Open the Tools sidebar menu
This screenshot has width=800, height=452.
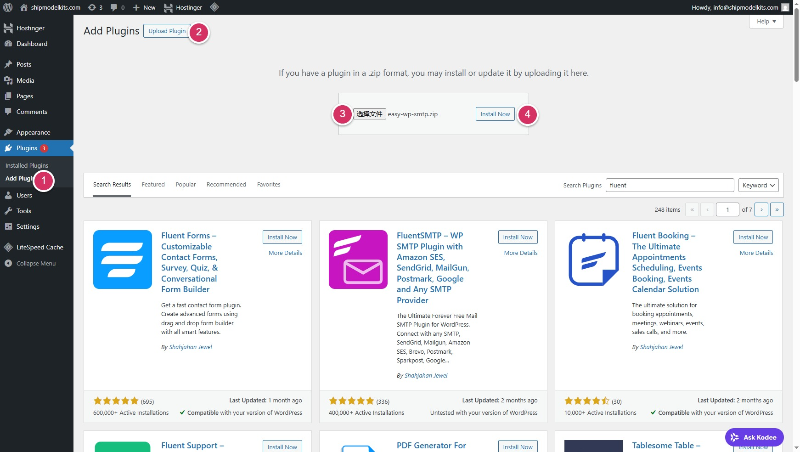24,211
